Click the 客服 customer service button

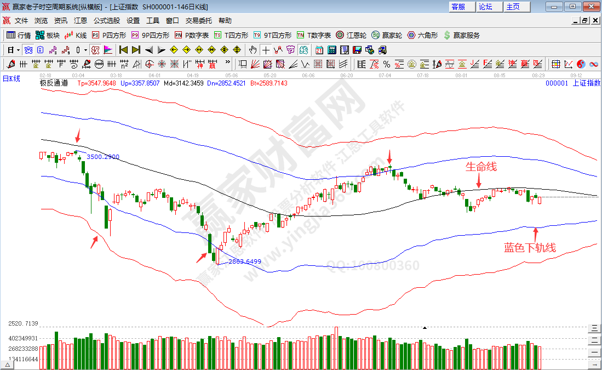tap(458, 7)
